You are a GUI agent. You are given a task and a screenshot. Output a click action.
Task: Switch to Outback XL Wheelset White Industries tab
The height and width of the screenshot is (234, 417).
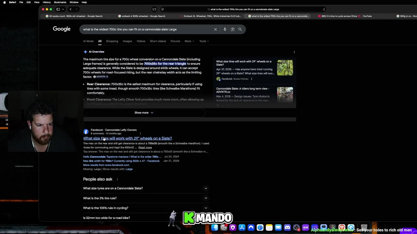[210, 16]
